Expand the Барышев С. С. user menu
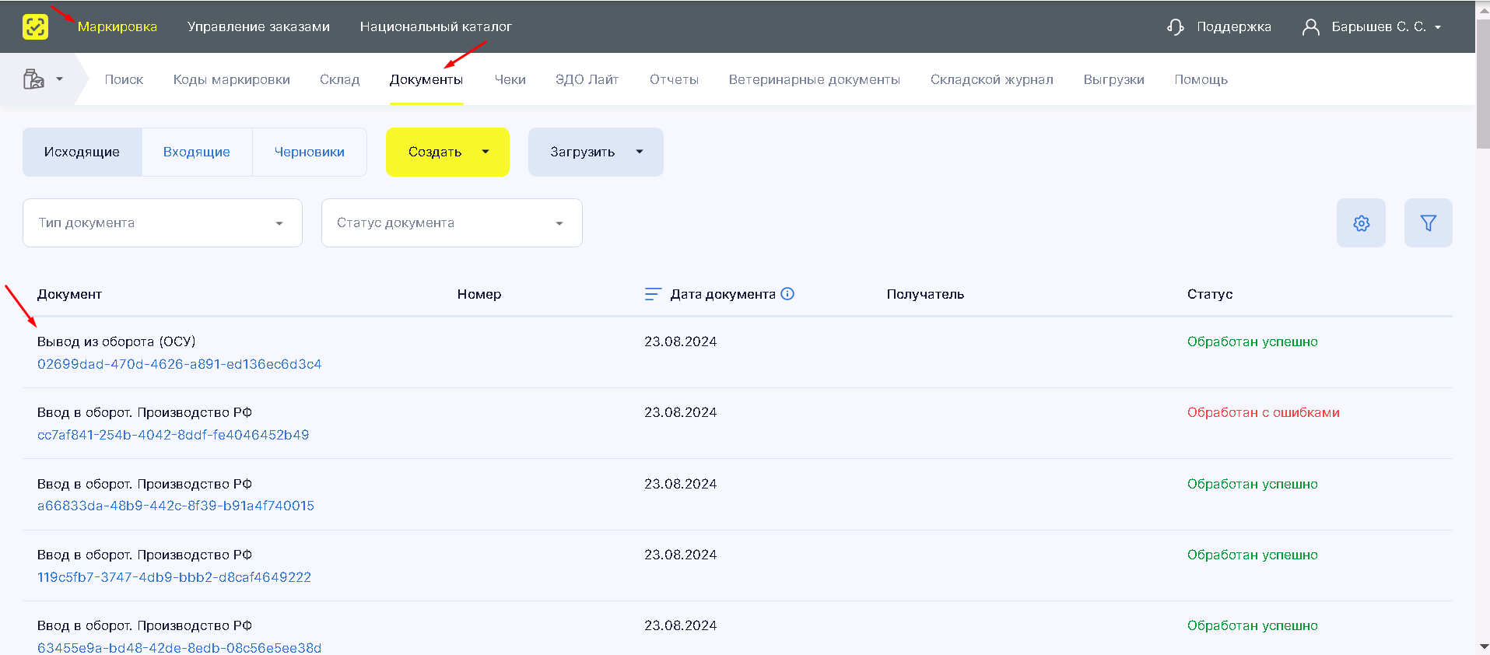This screenshot has height=655, width=1490. pos(1387,26)
